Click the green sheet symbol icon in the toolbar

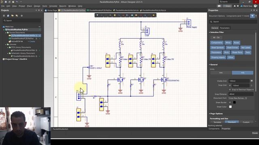(132, 15)
